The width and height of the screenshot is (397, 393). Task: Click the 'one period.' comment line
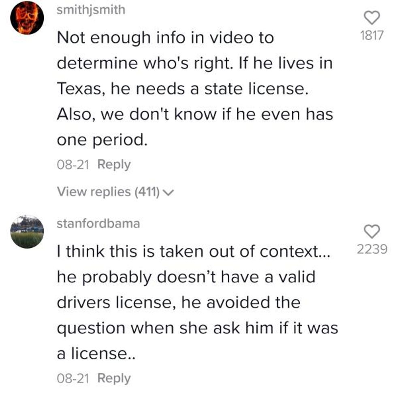(x=102, y=140)
